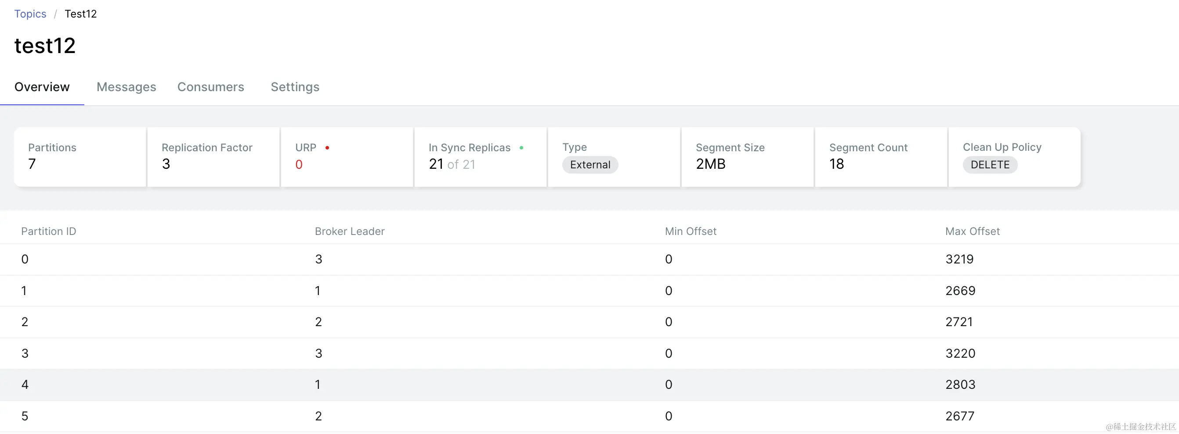The height and width of the screenshot is (434, 1179).
Task: Click the Test12 breadcrumb item
Action: tap(80, 14)
